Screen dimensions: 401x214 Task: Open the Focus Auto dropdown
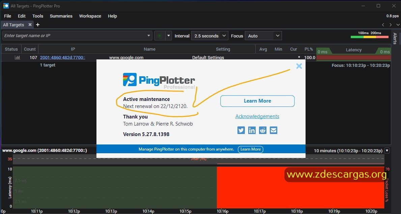[x=263, y=36]
